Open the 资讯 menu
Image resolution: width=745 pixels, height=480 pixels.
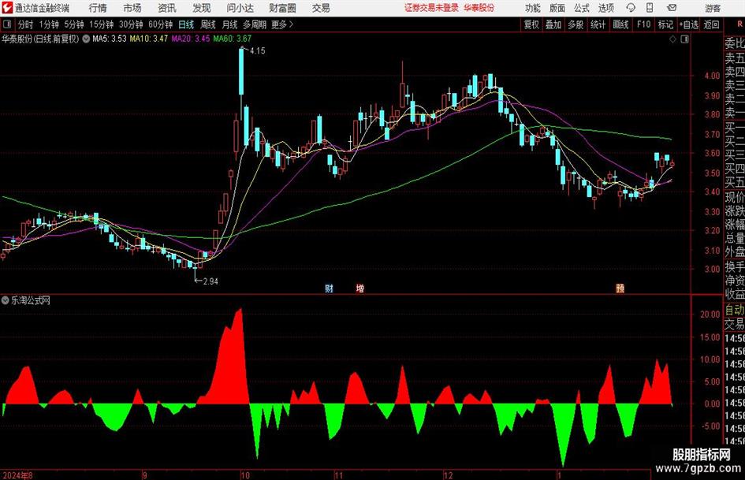[167, 8]
